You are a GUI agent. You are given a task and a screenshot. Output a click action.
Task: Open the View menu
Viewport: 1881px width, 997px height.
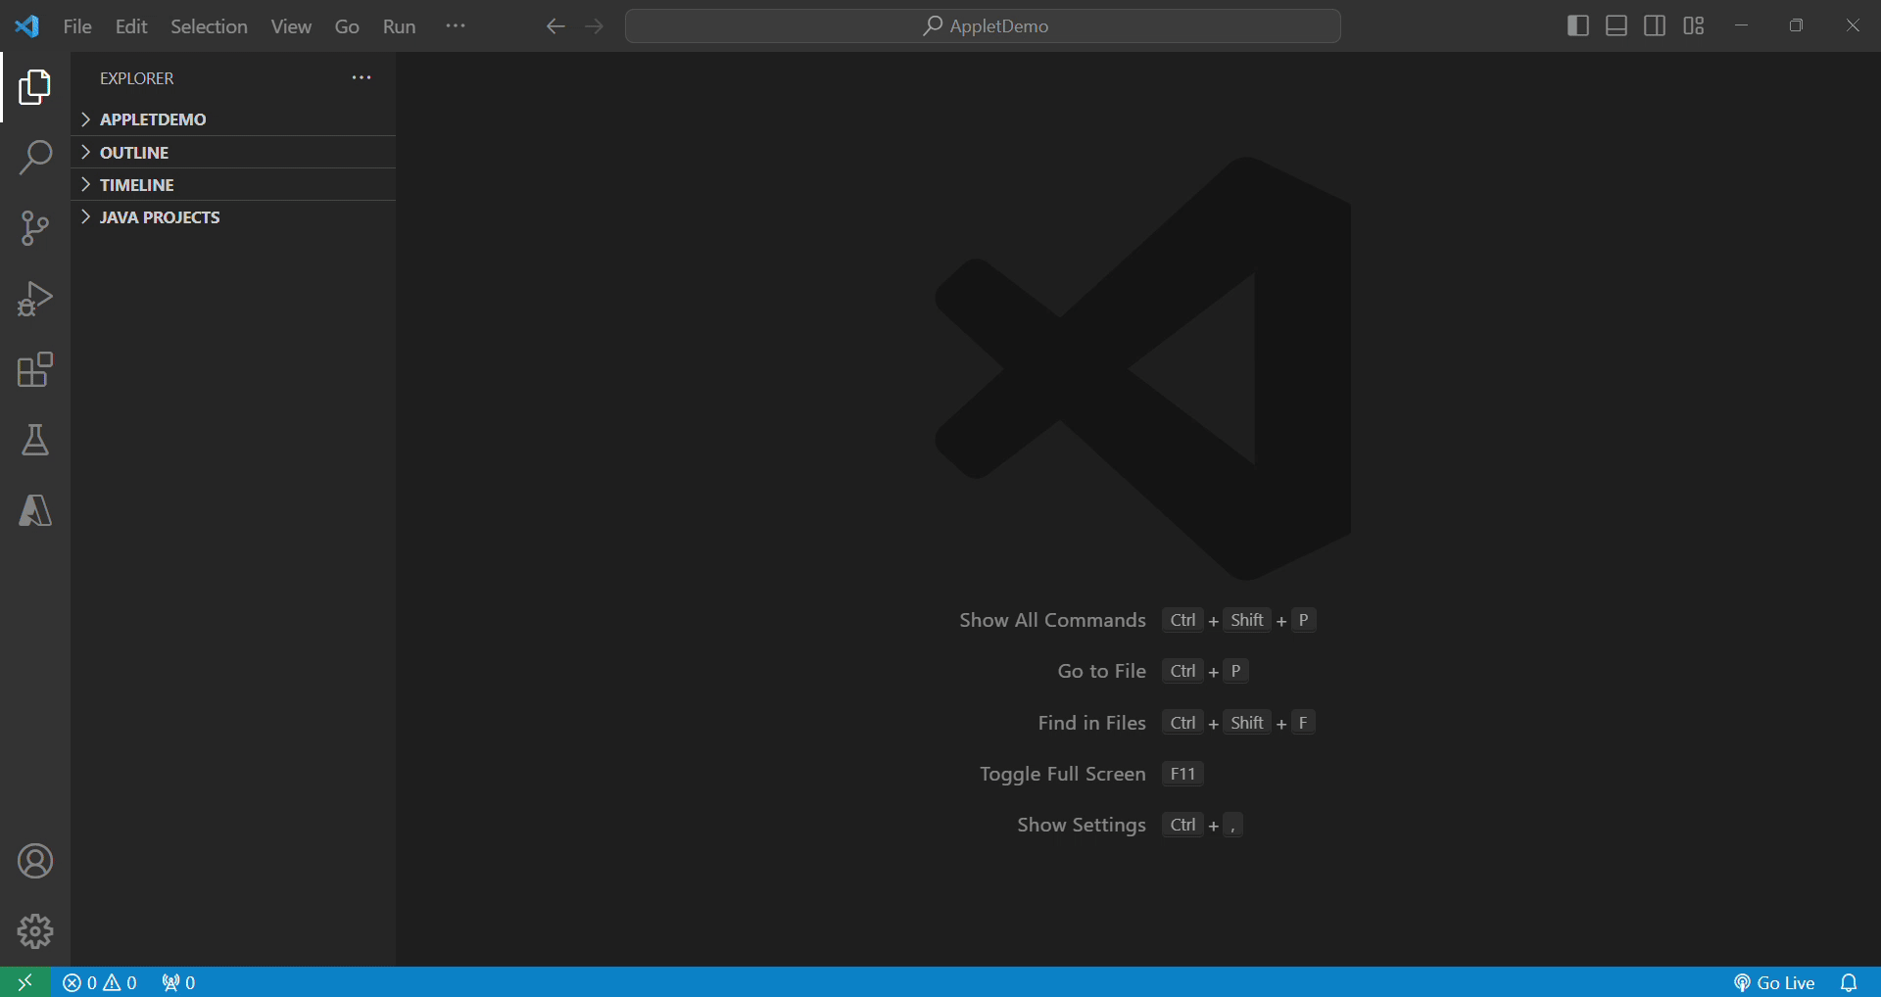291,26
